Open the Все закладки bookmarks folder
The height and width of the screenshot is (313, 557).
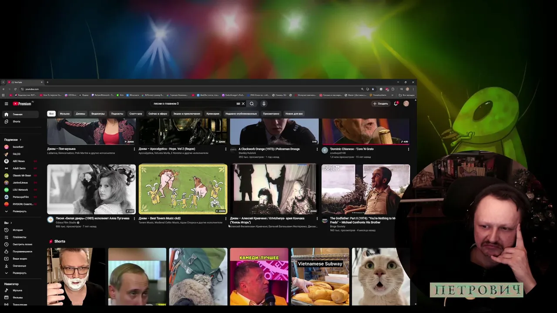(408, 95)
